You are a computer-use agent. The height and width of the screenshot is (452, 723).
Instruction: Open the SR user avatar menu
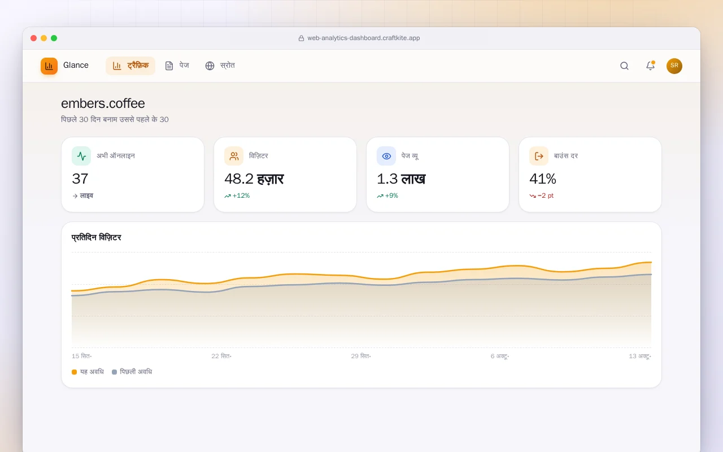point(674,66)
